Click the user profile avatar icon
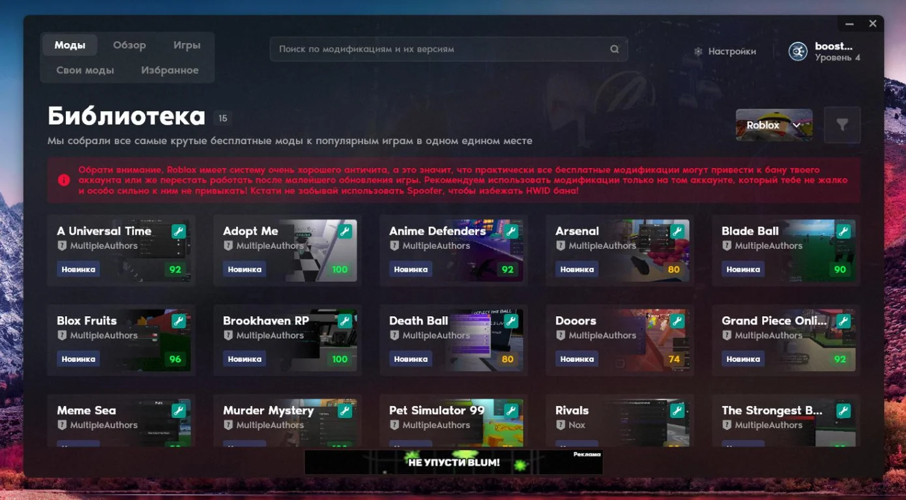The height and width of the screenshot is (500, 906). [798, 51]
